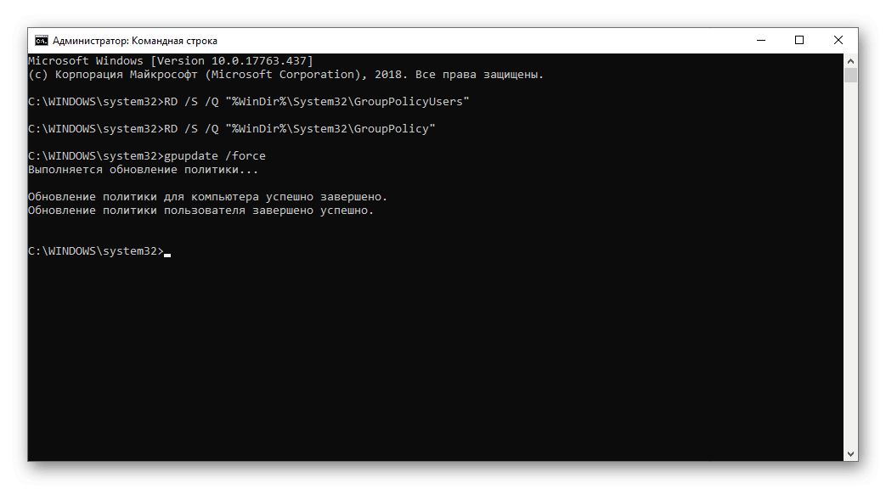Screen dimensions: 886x489
Task: Click the blinking cursor at the last prompt
Action: tap(167, 254)
